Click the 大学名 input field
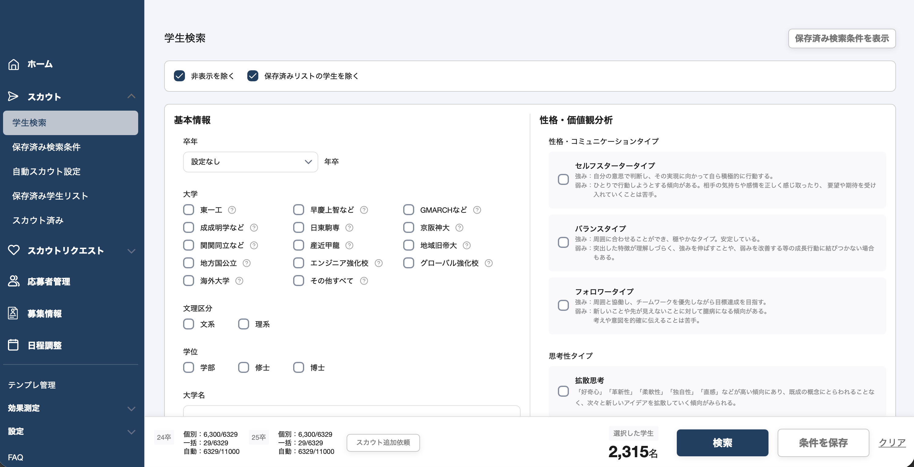The image size is (914, 467). 351,411
